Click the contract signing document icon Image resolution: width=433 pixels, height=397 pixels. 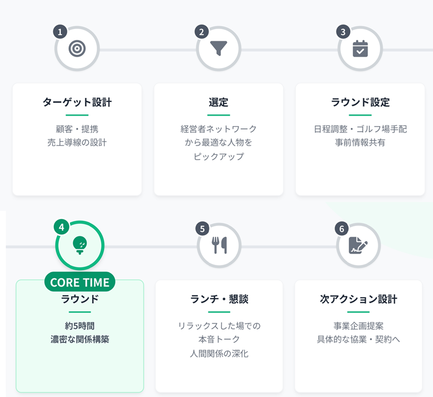(358, 245)
